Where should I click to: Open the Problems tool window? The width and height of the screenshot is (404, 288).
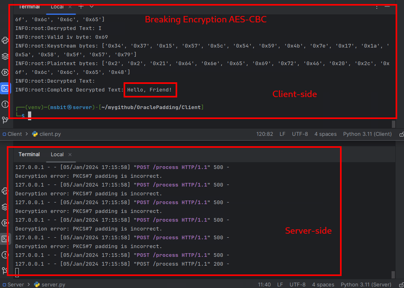[x=5, y=104]
